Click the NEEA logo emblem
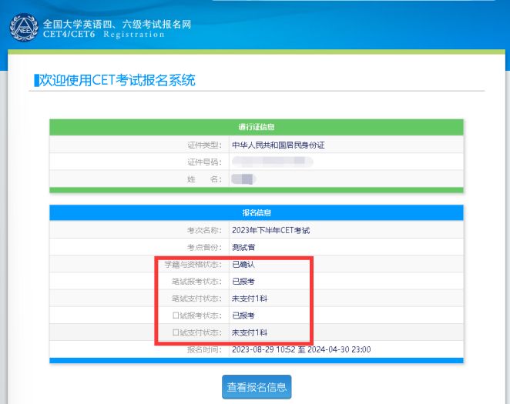Viewport: 510px width, 404px height. pos(24,28)
